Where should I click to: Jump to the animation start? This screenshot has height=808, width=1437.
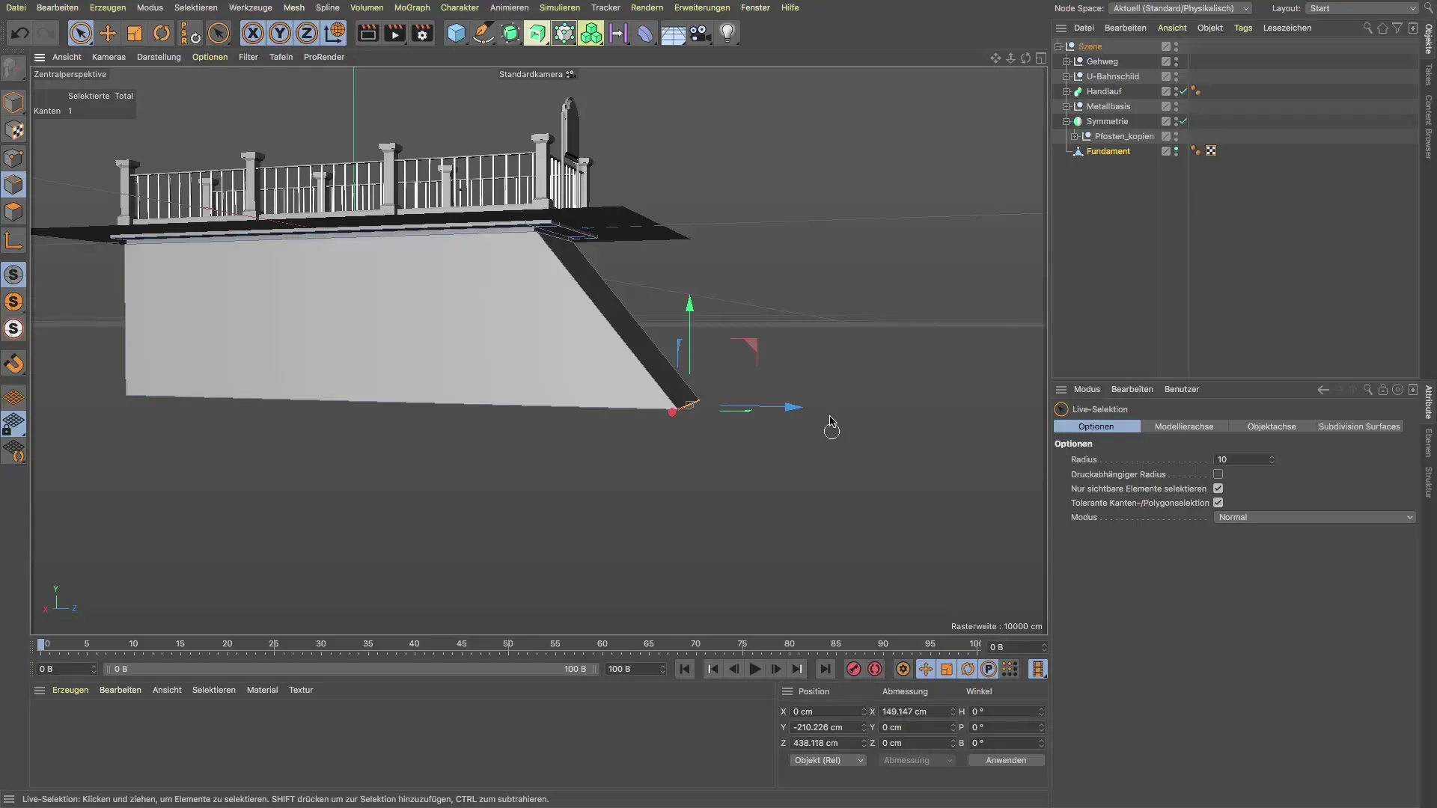[684, 669]
